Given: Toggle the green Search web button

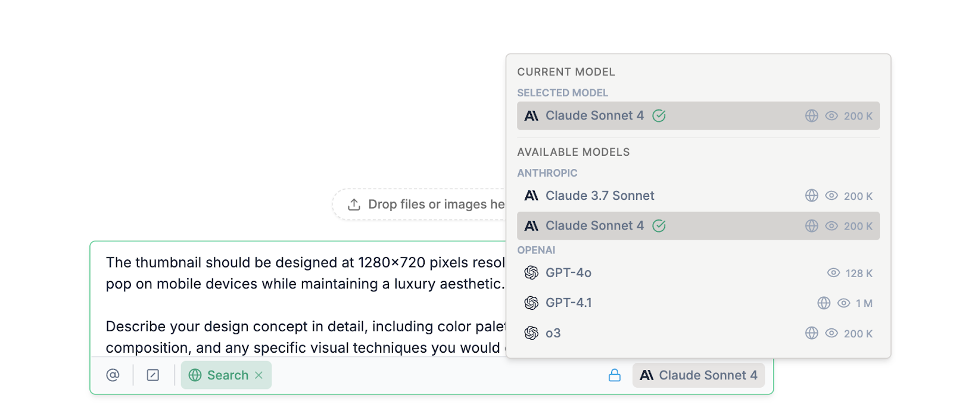Looking at the screenshot, I should [226, 375].
